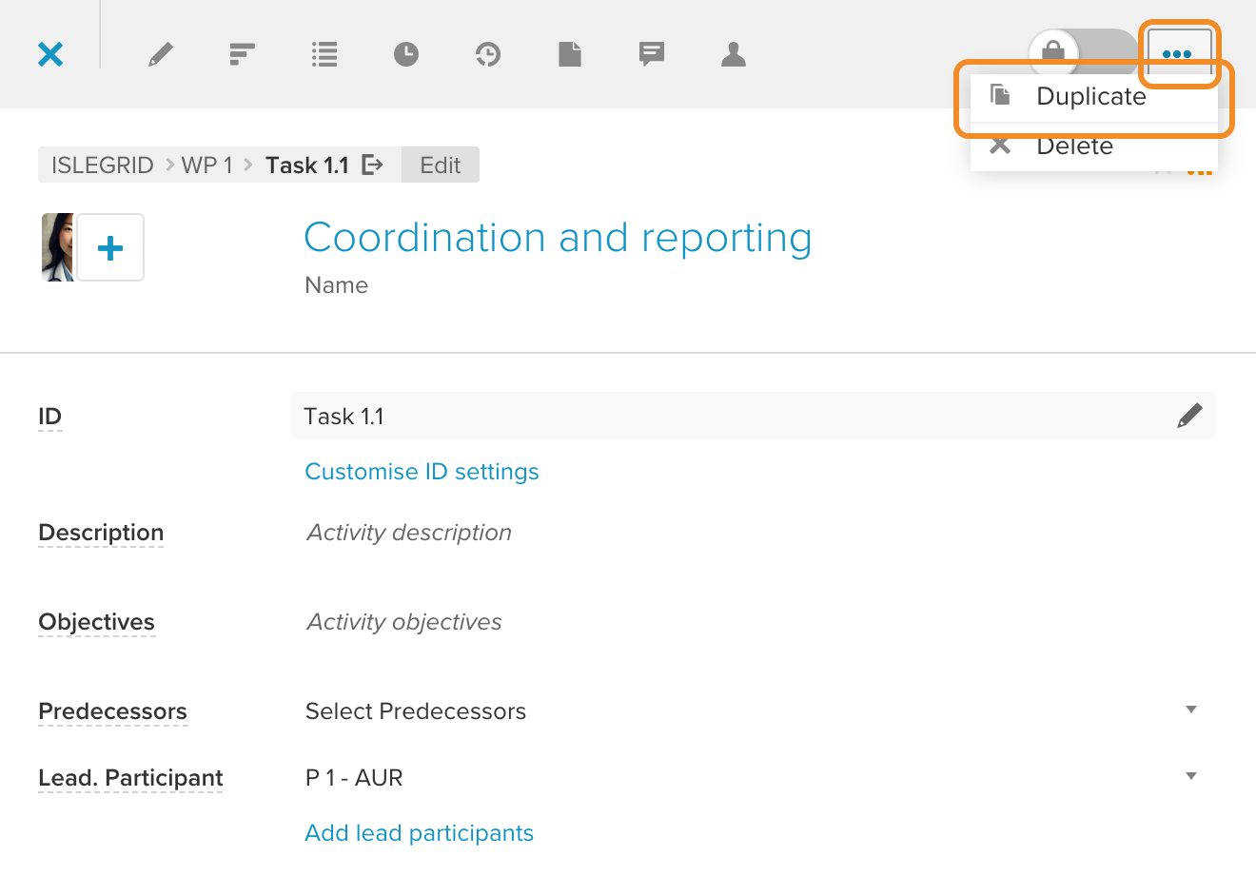Click the Edit button in breadcrumb

[441, 165]
